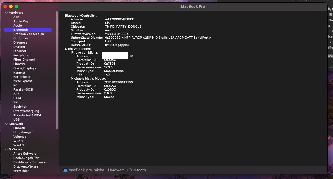Collapse the Software section chevron
Image resolution: width=333 pixels, height=179 pixels.
(x=6, y=150)
